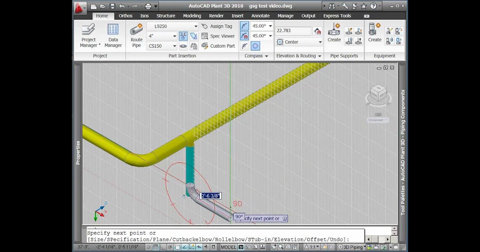Image resolution: width=480 pixels, height=252 pixels.
Task: Click the valve part icon beside CS150
Action: click(183, 46)
